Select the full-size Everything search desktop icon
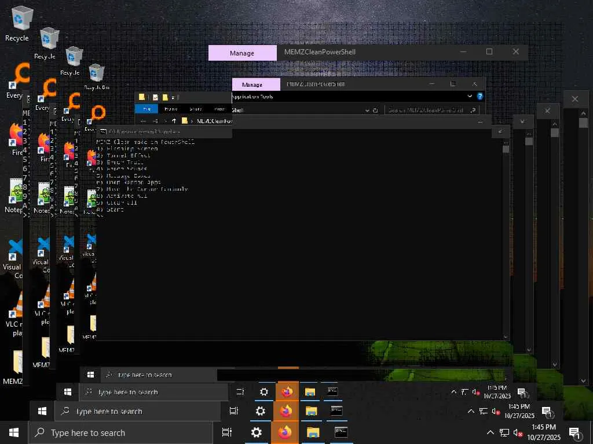This screenshot has height=444, width=593. (x=17, y=81)
